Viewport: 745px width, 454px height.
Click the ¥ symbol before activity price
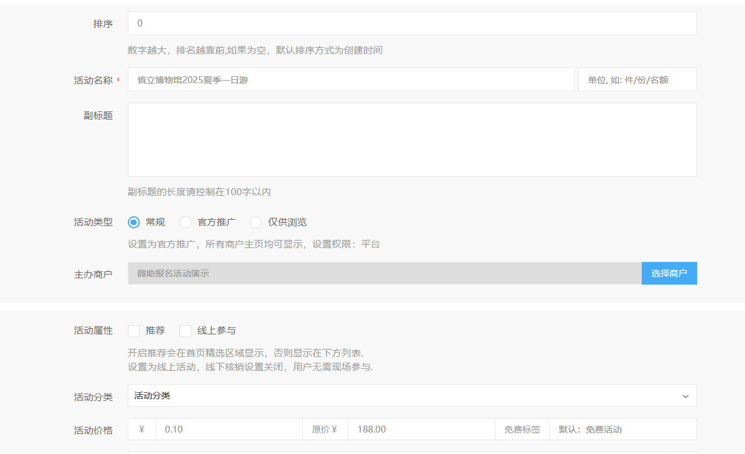pyautogui.click(x=142, y=429)
